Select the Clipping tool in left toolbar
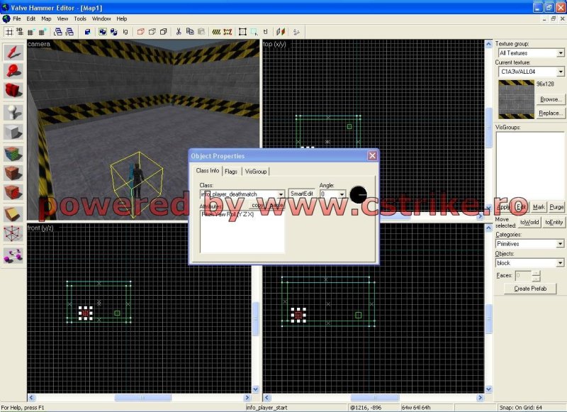The image size is (567, 412). 13,213
